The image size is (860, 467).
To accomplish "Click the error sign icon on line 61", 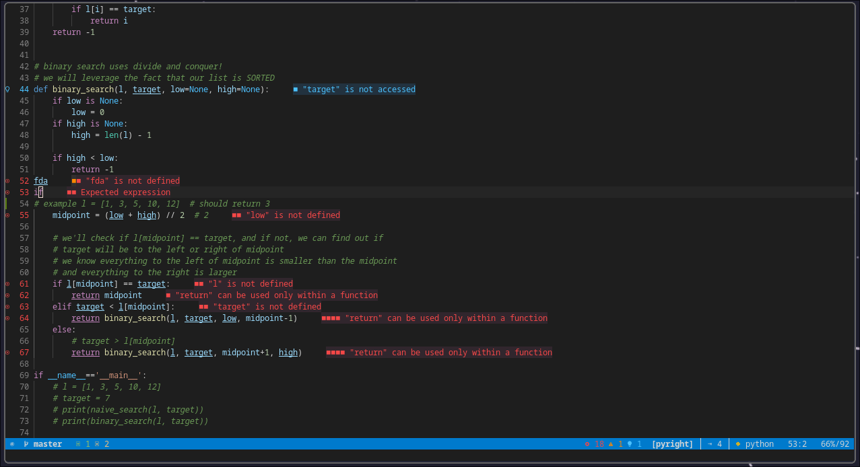I will [7, 284].
